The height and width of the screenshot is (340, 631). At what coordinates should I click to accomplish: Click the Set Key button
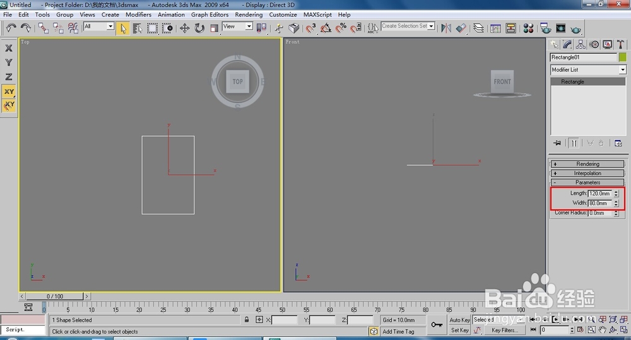pos(459,330)
